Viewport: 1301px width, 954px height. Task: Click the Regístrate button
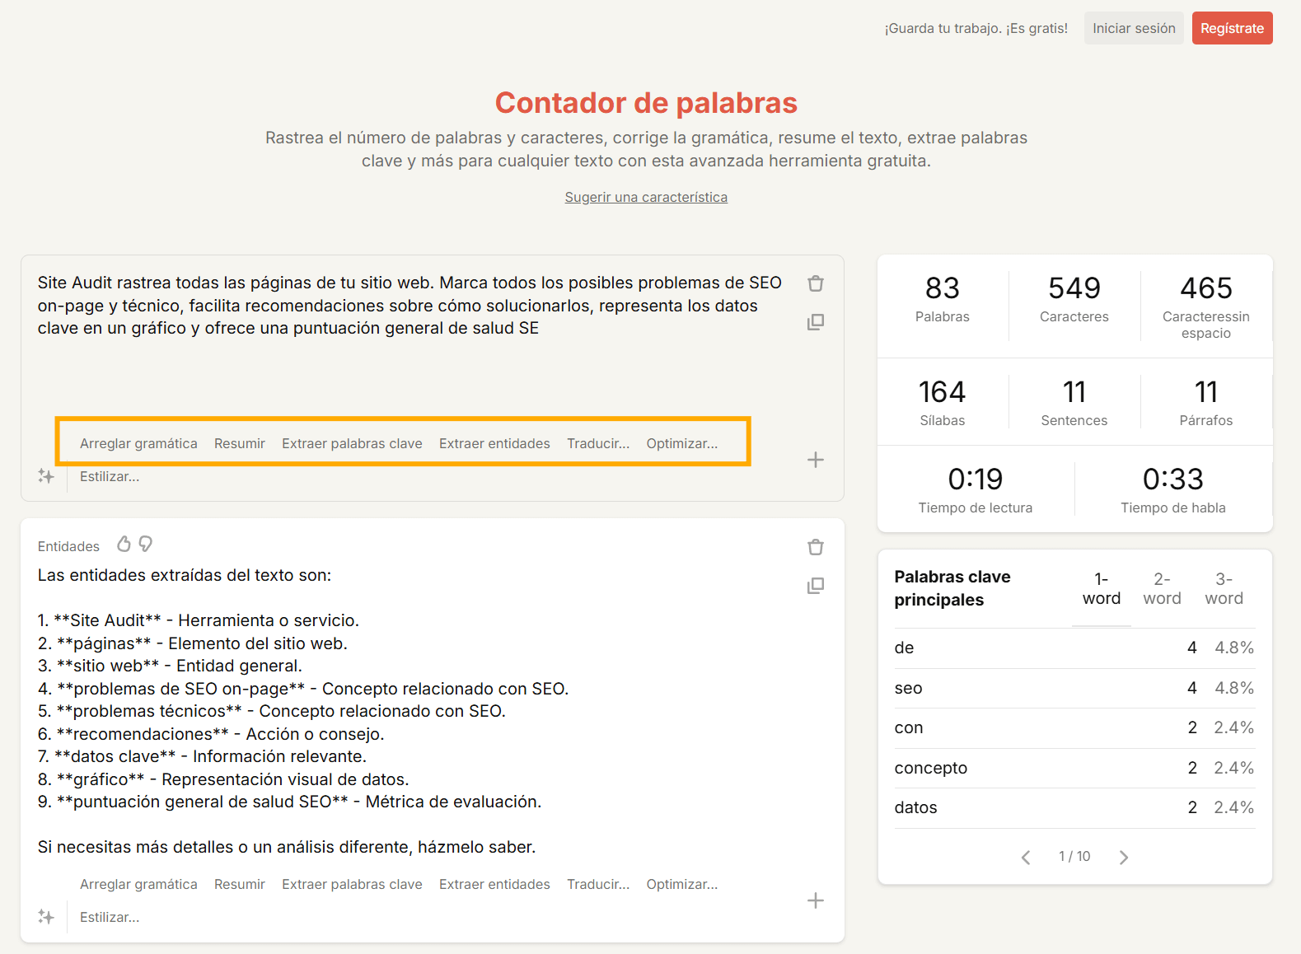point(1232,28)
